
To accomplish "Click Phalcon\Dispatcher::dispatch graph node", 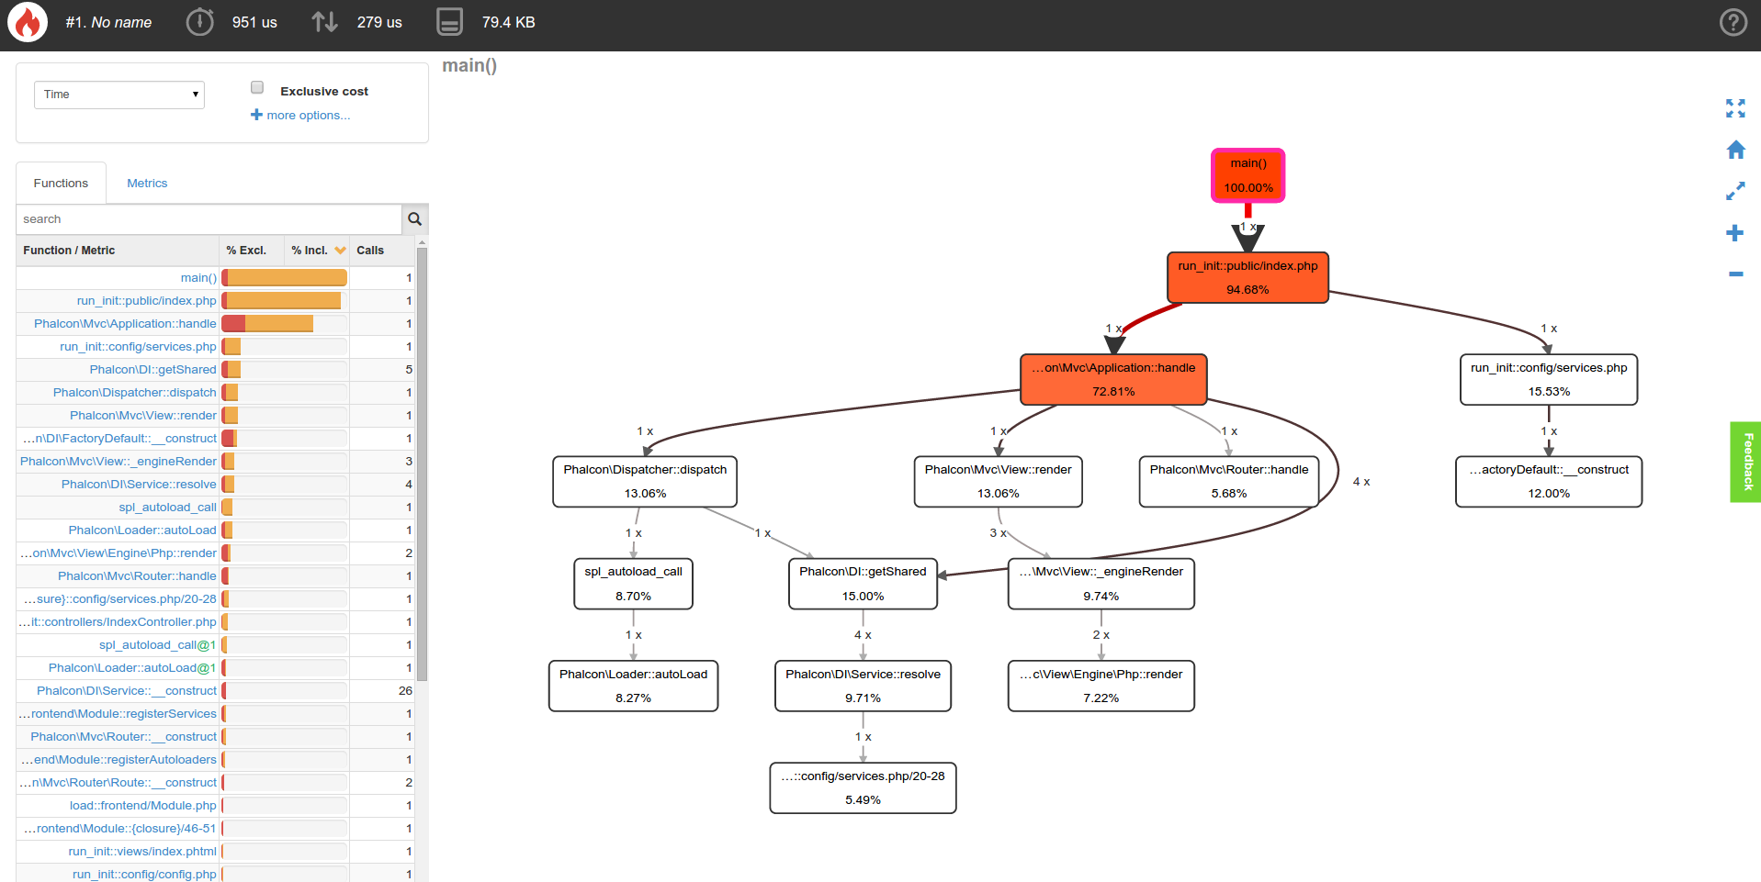I will coord(645,481).
